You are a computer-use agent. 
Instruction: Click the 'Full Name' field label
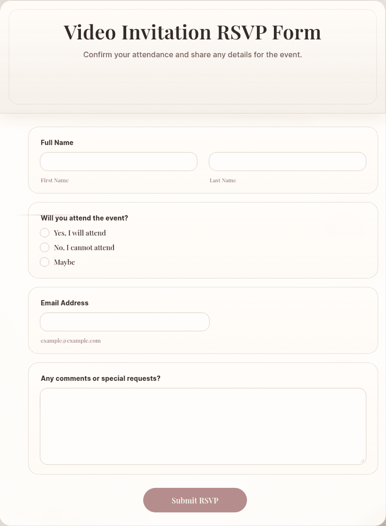57,143
